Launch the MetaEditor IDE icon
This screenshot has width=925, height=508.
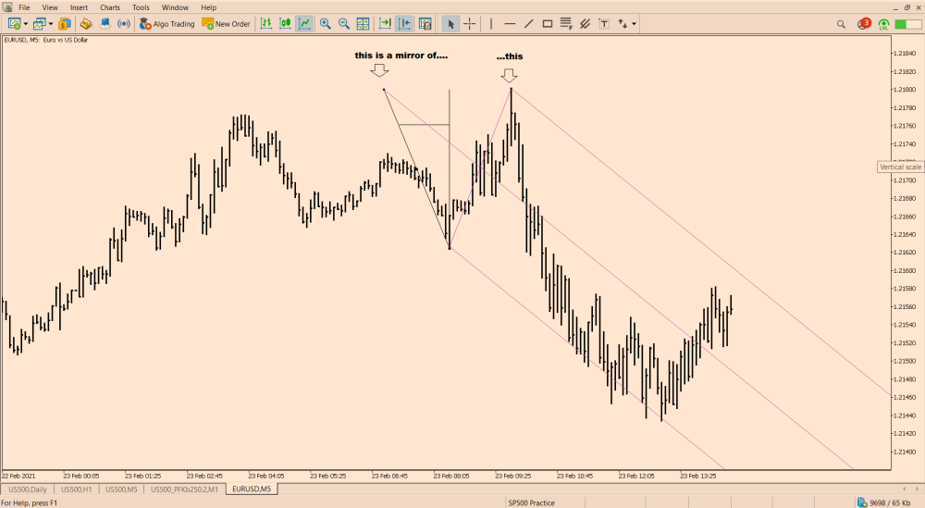click(86, 24)
